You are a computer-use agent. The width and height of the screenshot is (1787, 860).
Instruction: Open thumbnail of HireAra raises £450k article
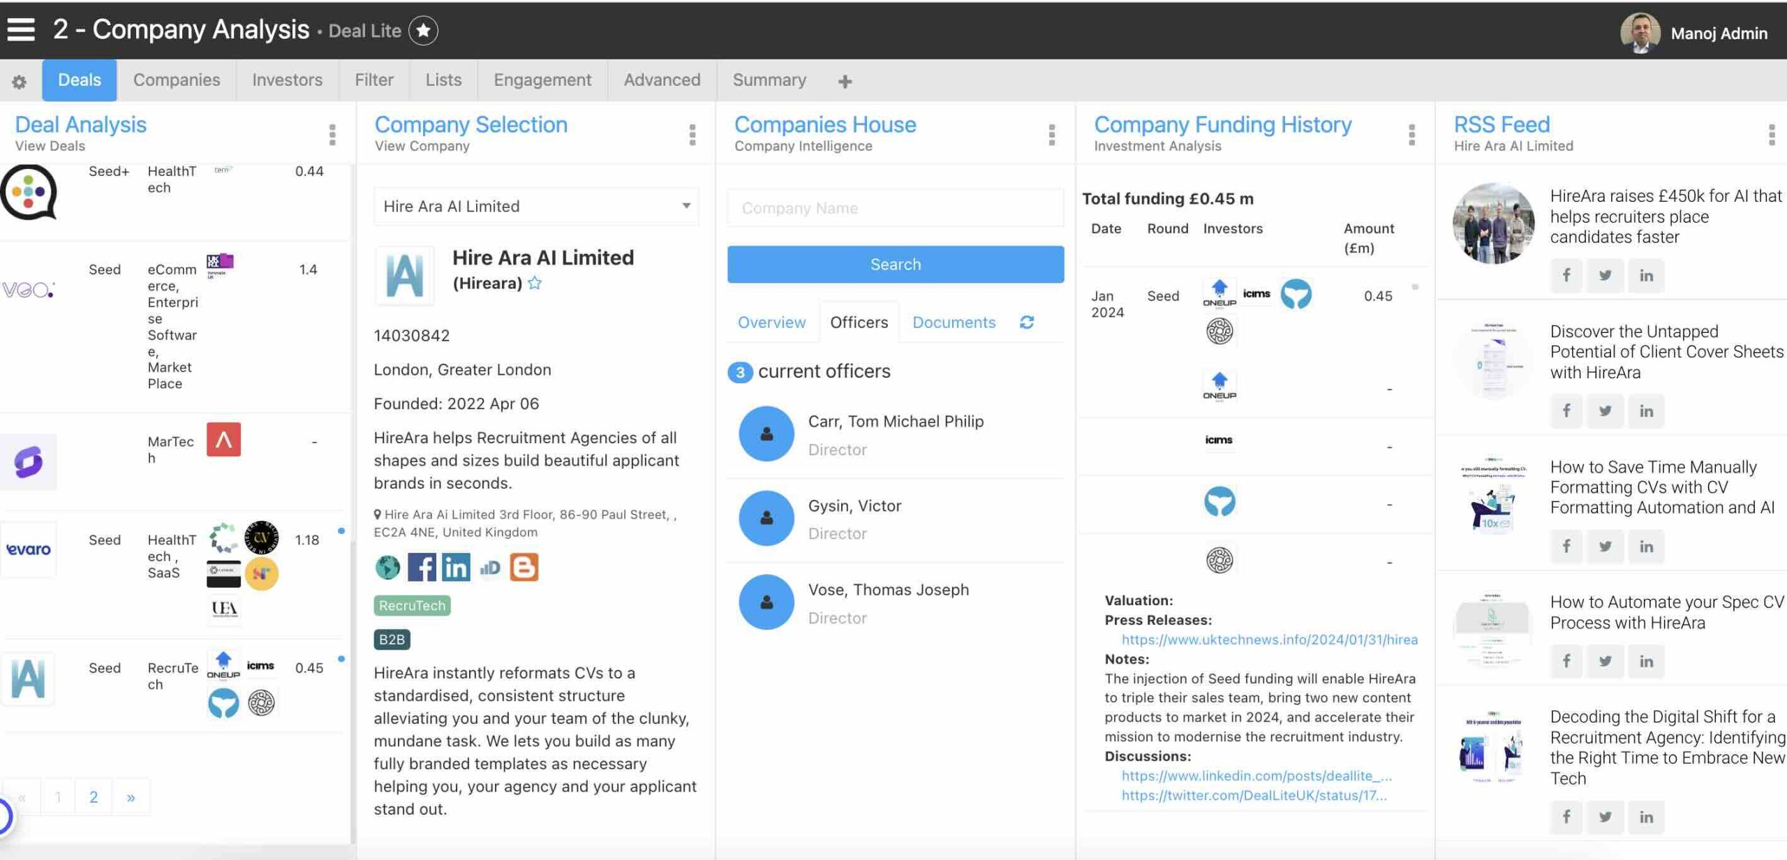1493,223
